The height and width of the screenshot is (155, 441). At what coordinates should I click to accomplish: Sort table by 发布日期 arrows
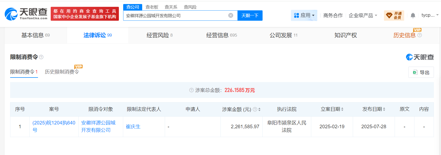click(x=384, y=109)
